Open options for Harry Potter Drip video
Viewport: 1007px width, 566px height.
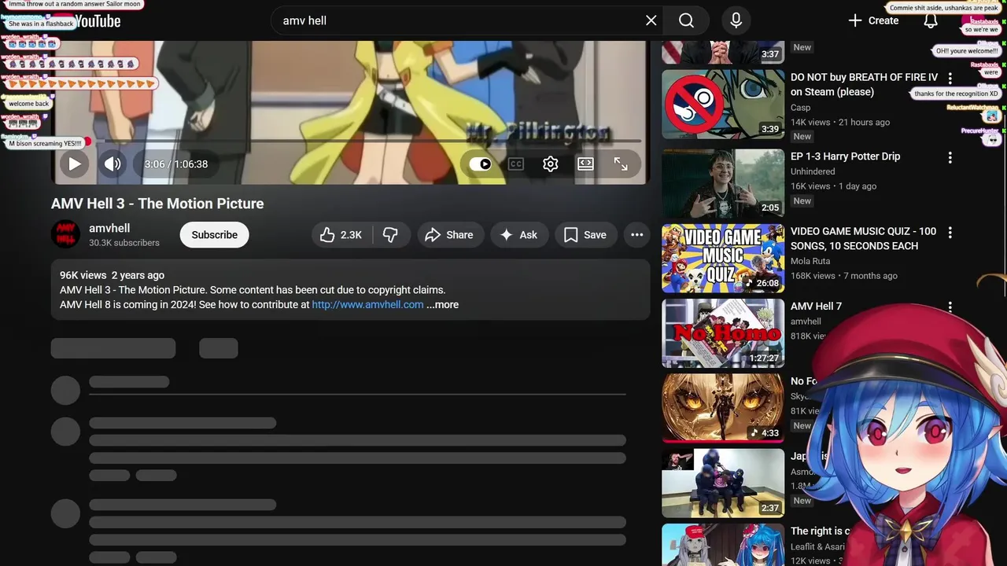click(x=950, y=157)
